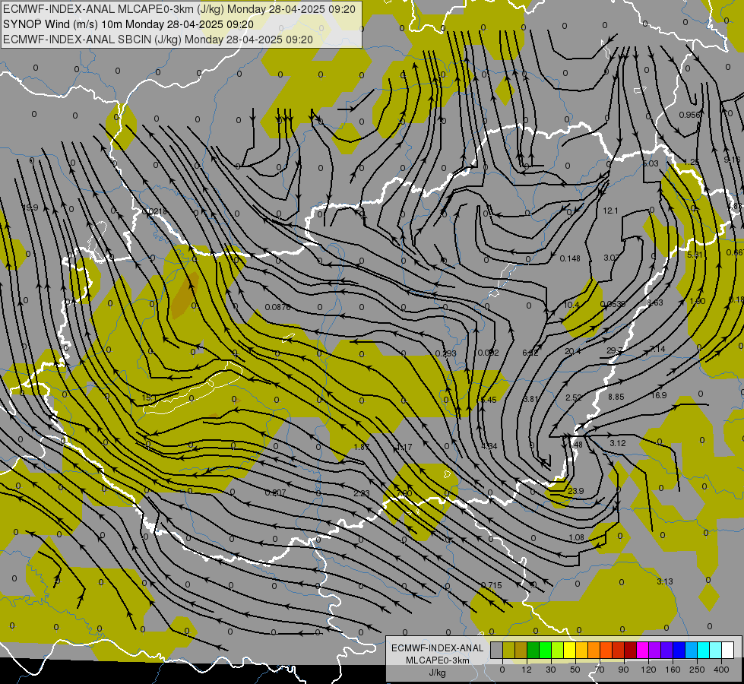Image resolution: width=744 pixels, height=684 pixels.
Task: Click the map value '1.08'
Action: [577, 537]
